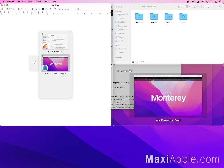Click Finder search magnifier icon
The width and height of the screenshot is (224, 168).
pyautogui.click(x=220, y=7)
